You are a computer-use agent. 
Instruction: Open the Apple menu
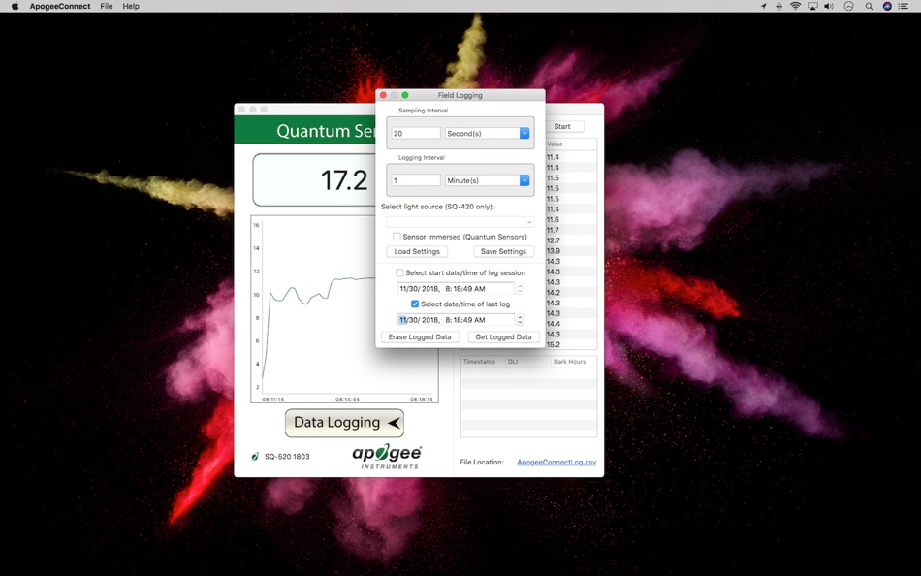point(15,6)
